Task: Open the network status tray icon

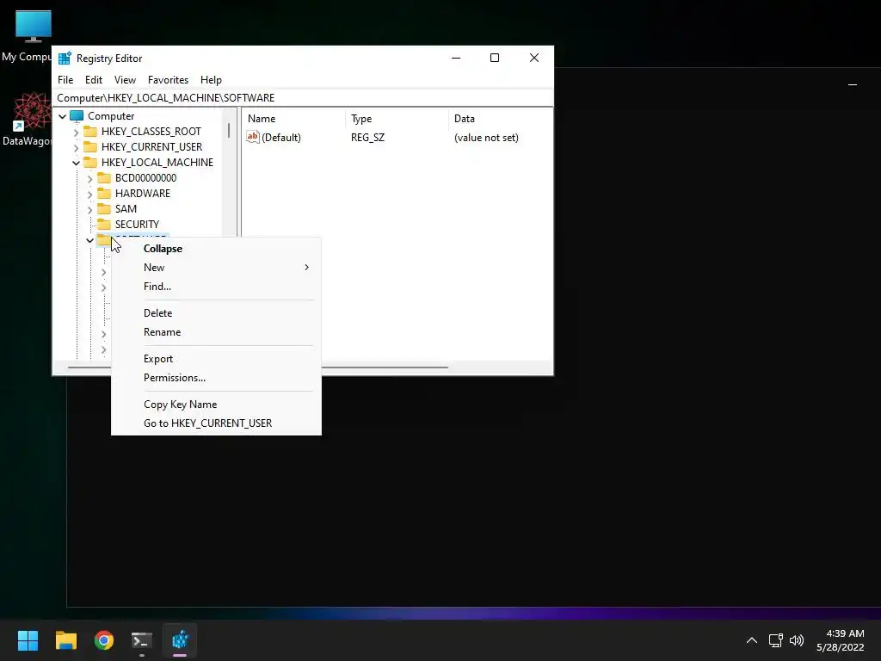Action: click(x=776, y=640)
